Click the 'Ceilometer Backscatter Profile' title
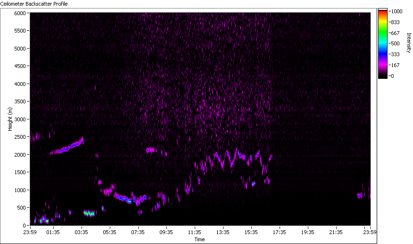The image size is (413, 244). point(34,4)
